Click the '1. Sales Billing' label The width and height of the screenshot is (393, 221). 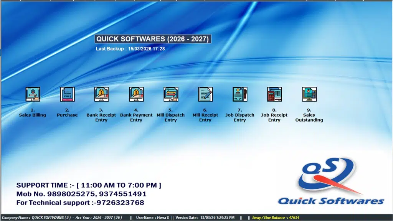tap(33, 112)
